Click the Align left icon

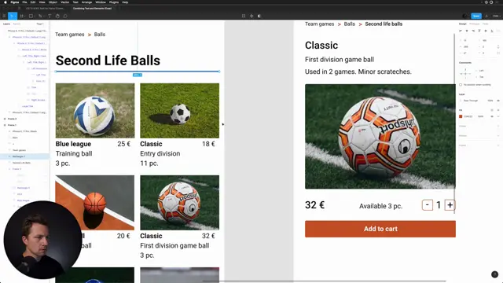point(461,31)
